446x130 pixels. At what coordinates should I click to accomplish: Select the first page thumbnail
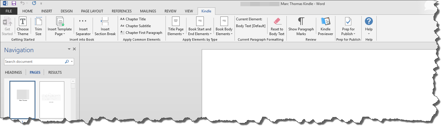tap(22, 100)
